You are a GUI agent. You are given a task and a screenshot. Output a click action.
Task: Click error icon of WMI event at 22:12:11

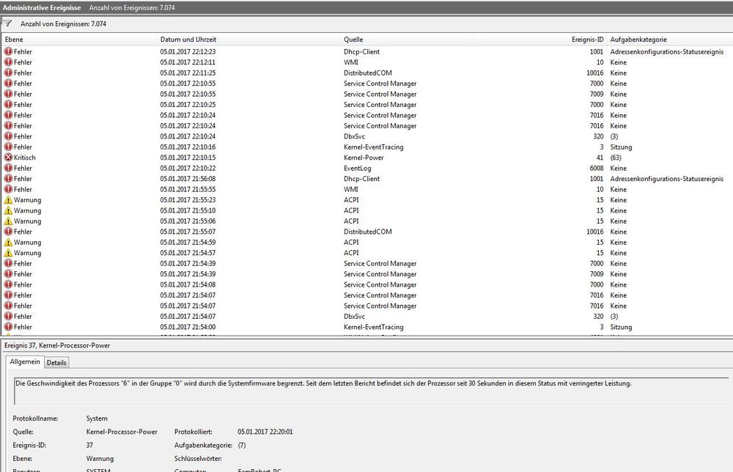9,62
